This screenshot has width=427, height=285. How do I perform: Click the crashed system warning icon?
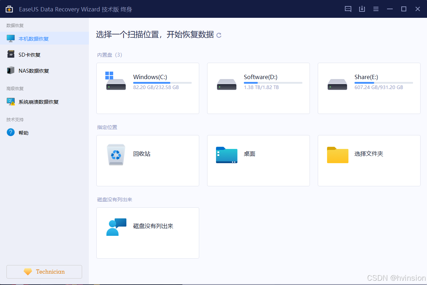click(x=11, y=102)
